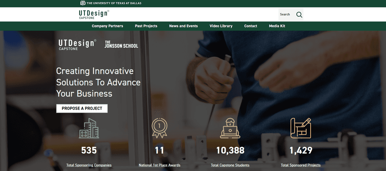The width and height of the screenshot is (386, 171).
Task: Follow the Total Sponsoring Companies link
Action: (89, 165)
